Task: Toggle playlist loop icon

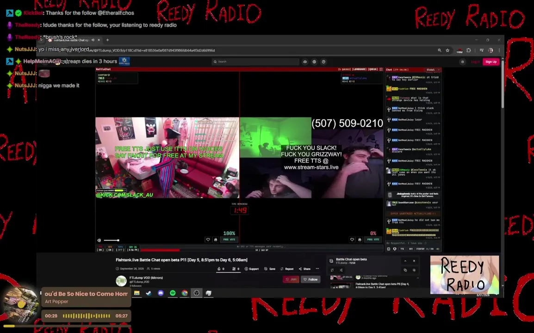Action: 332,270
